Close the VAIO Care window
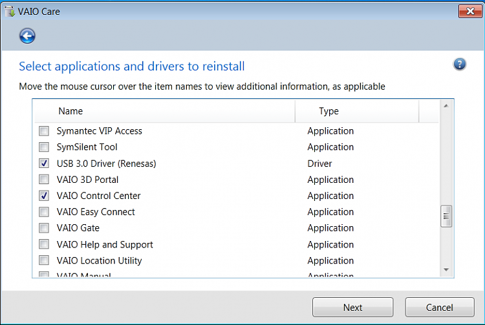 click(x=470, y=12)
